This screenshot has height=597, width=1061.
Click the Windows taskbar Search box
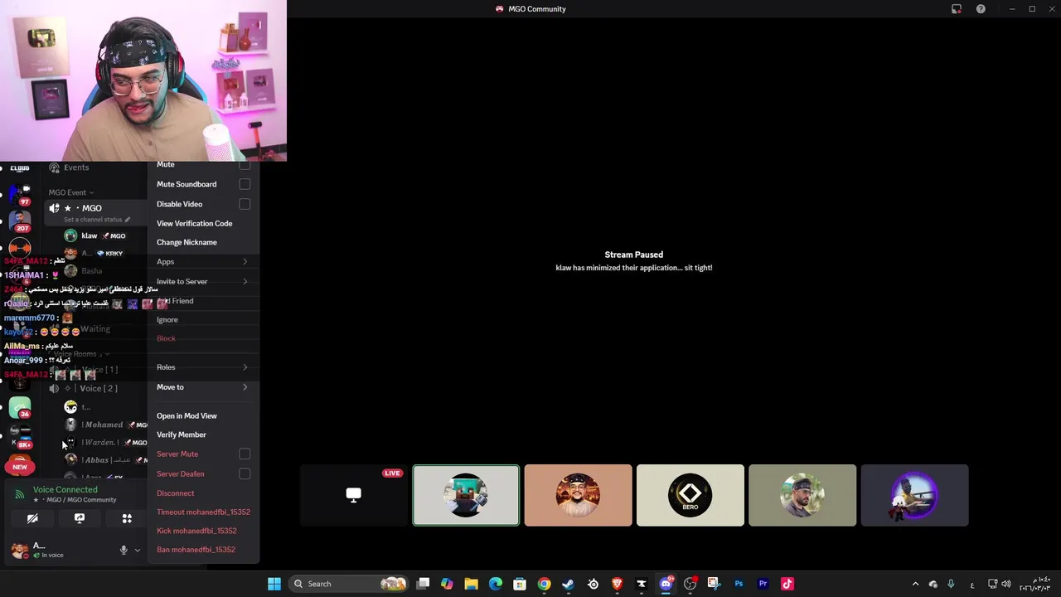349,584
